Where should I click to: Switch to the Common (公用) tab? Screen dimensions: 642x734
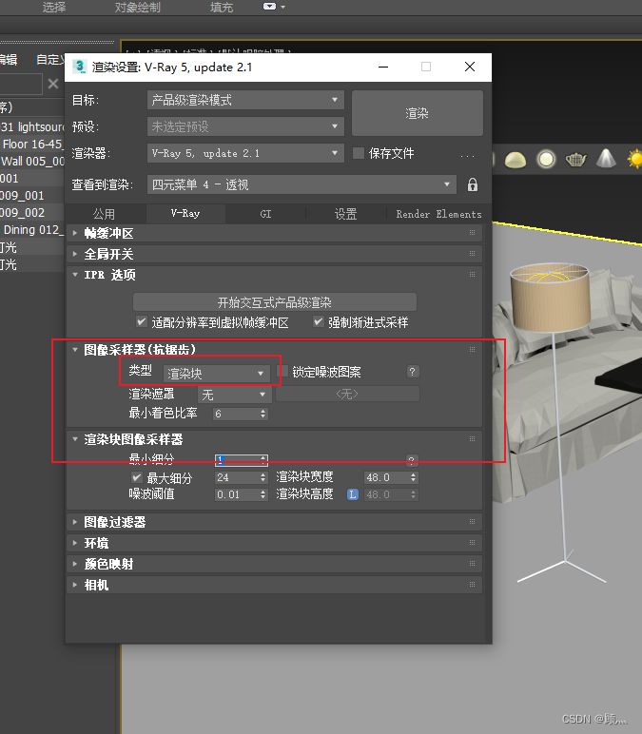[104, 214]
